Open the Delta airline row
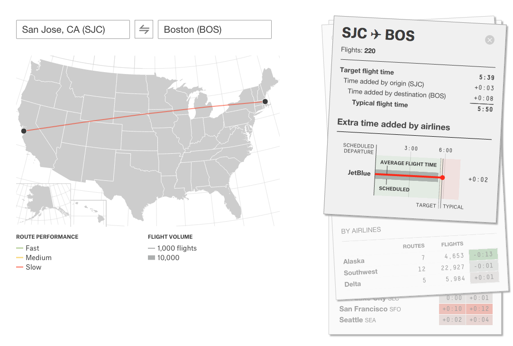Screen dimensions: 513x346 point(353,284)
